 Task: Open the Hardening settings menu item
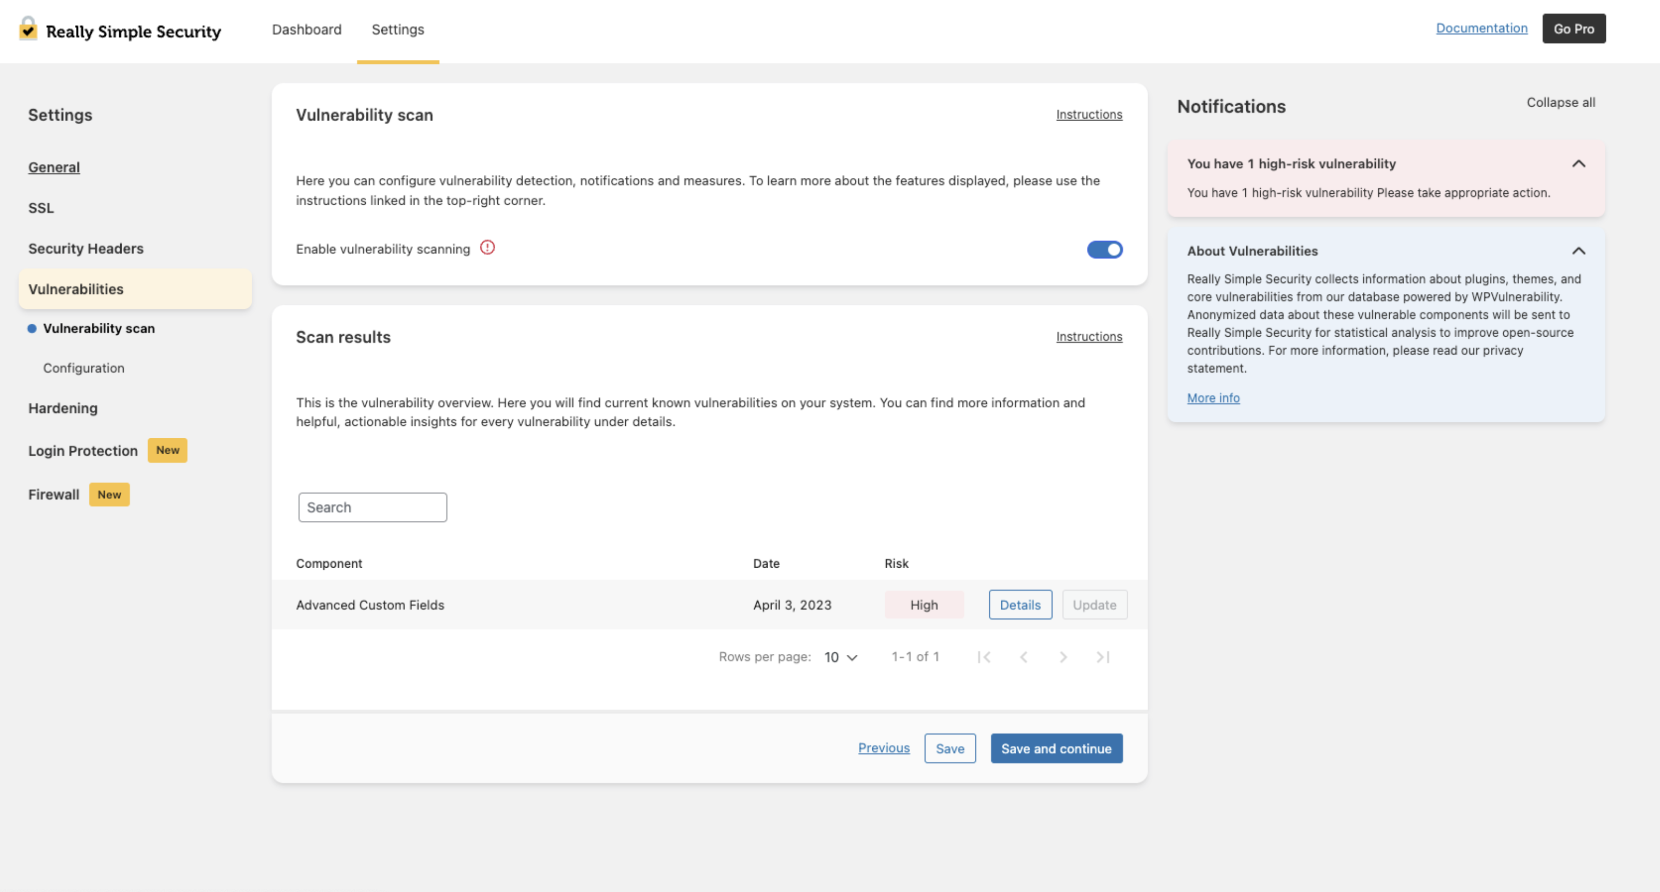(x=62, y=408)
